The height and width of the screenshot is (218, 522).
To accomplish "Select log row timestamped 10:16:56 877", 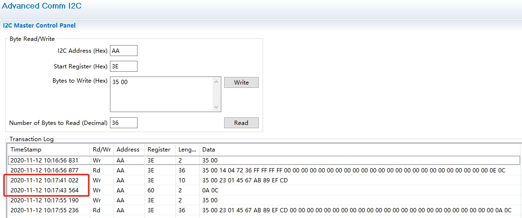I will [263, 171].
